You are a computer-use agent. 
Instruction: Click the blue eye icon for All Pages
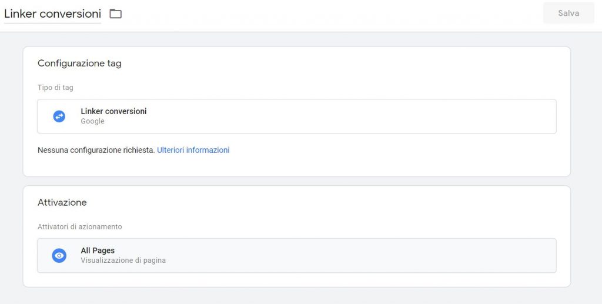coord(59,255)
